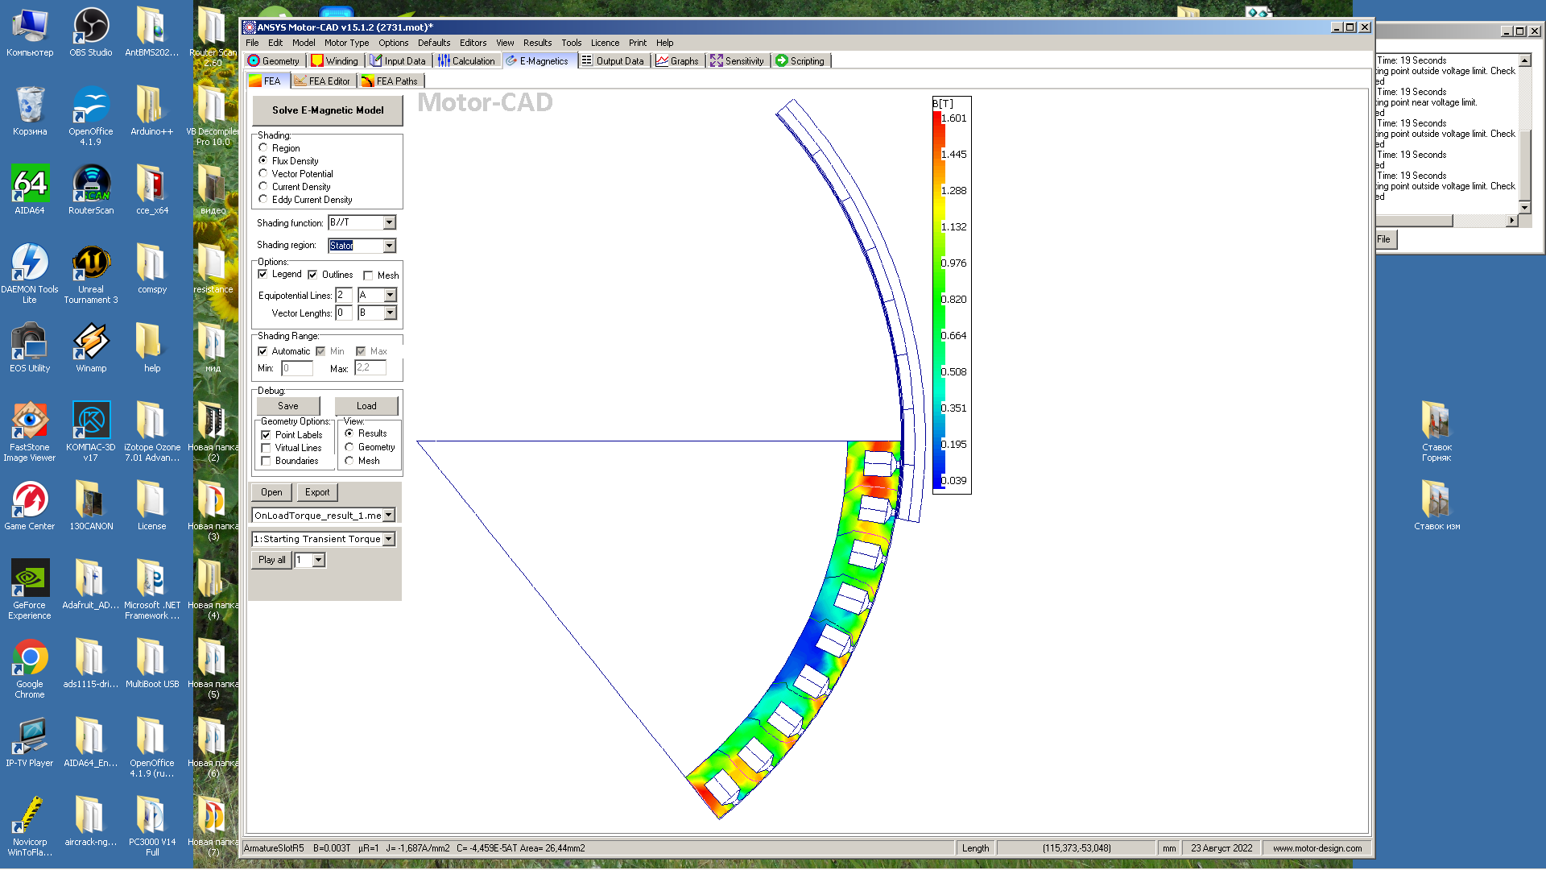
Task: Open the Licence menu
Action: coord(605,43)
